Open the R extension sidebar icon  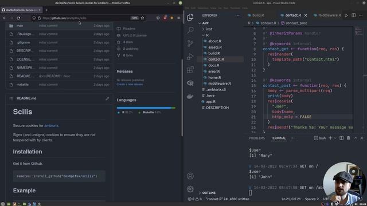pos(190,83)
